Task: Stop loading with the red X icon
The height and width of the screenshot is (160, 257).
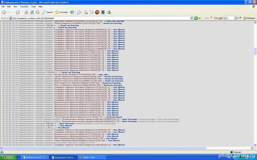Action: click(x=26, y=12)
